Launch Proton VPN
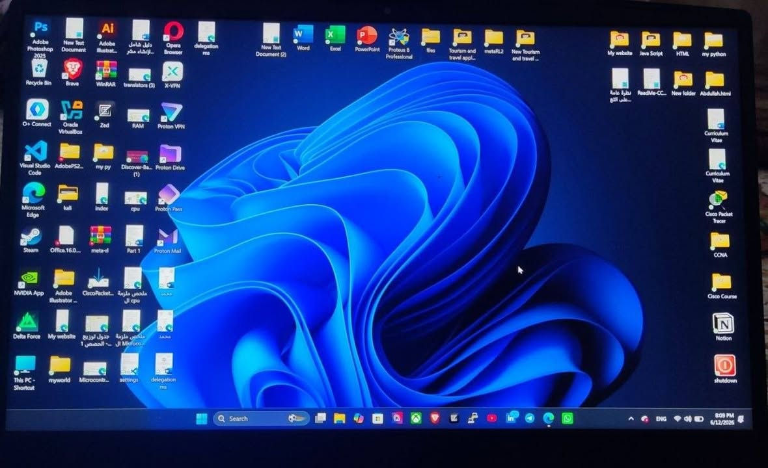Viewport: 768px width, 468px height. [171, 116]
